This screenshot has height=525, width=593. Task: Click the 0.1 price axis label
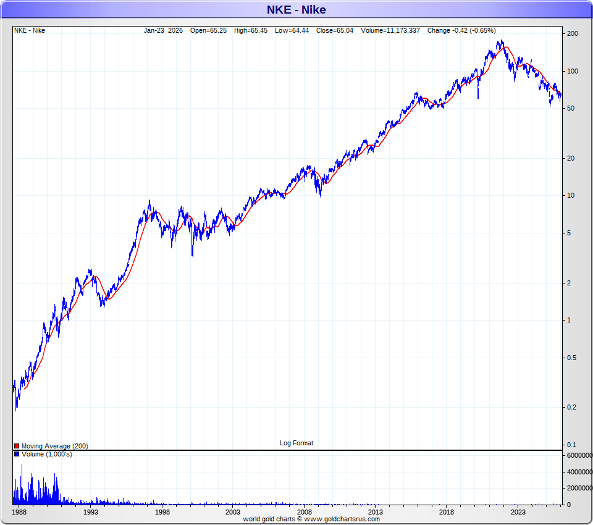pyautogui.click(x=572, y=445)
